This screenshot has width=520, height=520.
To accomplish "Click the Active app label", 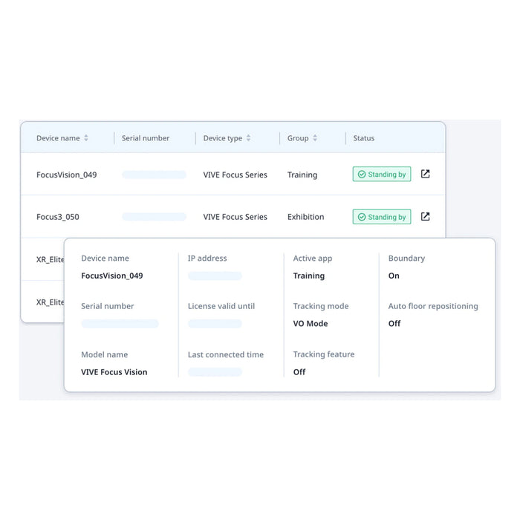I will coord(313,259).
